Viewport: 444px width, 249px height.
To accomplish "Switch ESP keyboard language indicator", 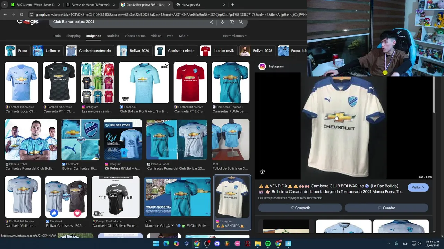I will (x=405, y=243).
